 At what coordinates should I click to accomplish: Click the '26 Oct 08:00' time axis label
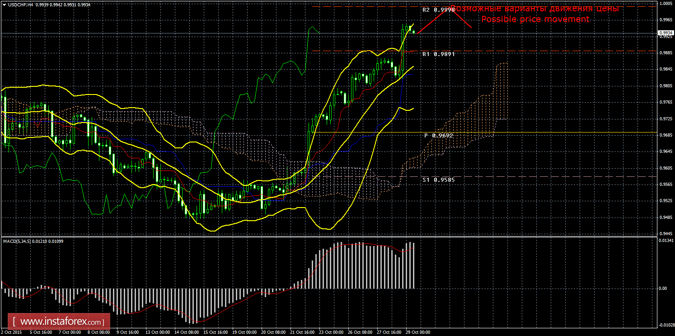pyautogui.click(x=359, y=332)
